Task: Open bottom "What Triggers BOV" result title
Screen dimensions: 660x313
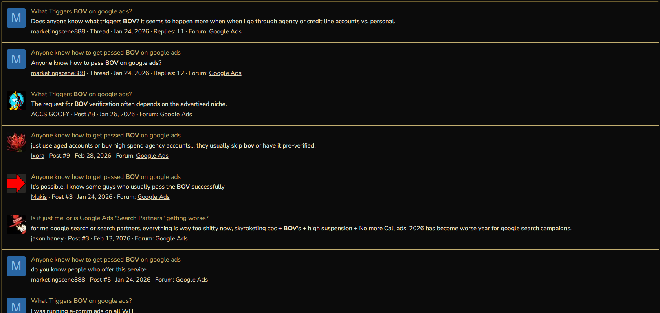Action: (81, 301)
